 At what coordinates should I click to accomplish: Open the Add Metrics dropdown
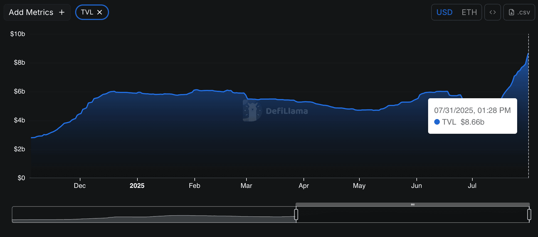[x=31, y=12]
